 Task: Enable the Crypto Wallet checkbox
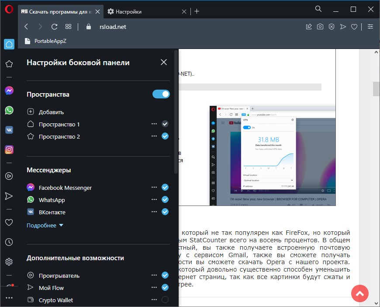(x=165, y=300)
